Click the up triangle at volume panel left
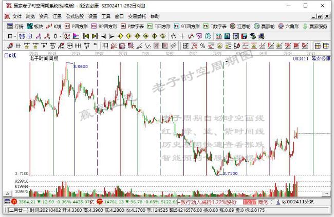The width and height of the screenshot is (334, 217). tap(8, 193)
